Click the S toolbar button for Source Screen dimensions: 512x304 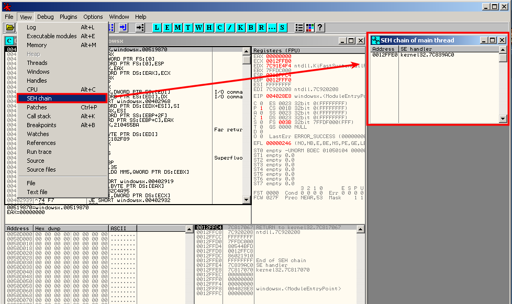pos(283,27)
